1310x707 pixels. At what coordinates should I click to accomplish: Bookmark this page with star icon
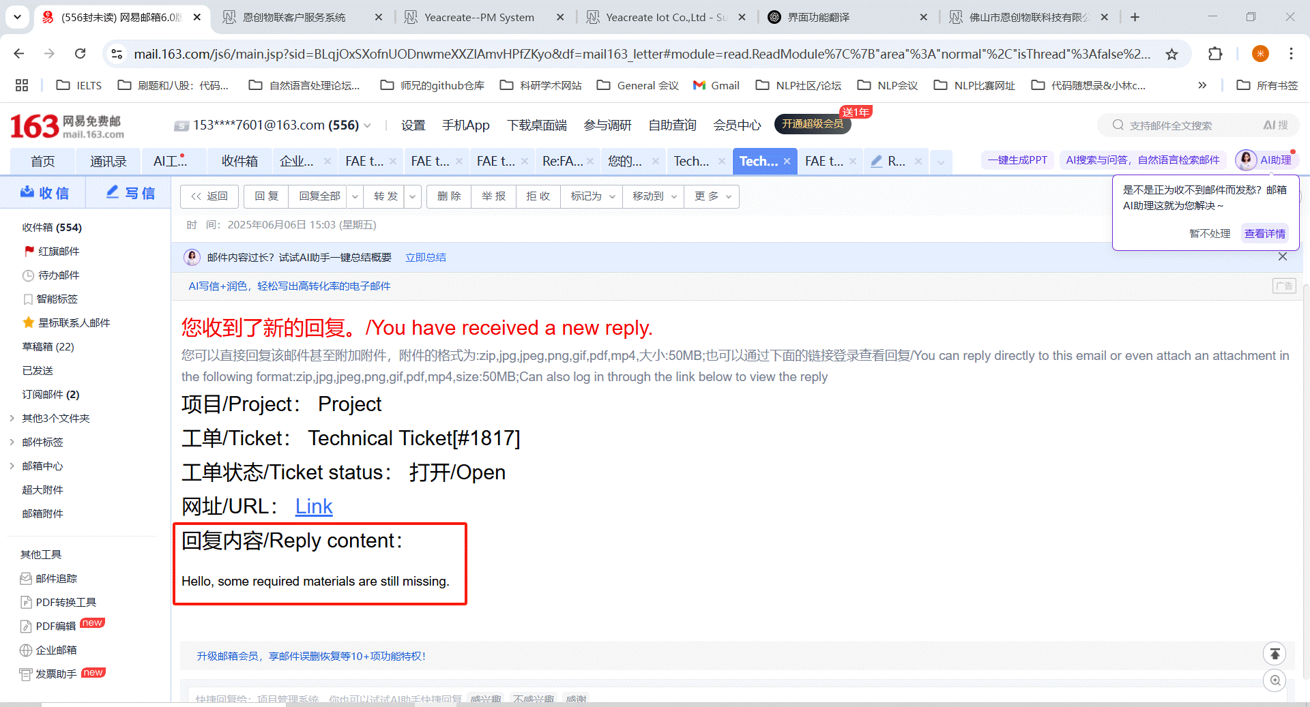1171,54
